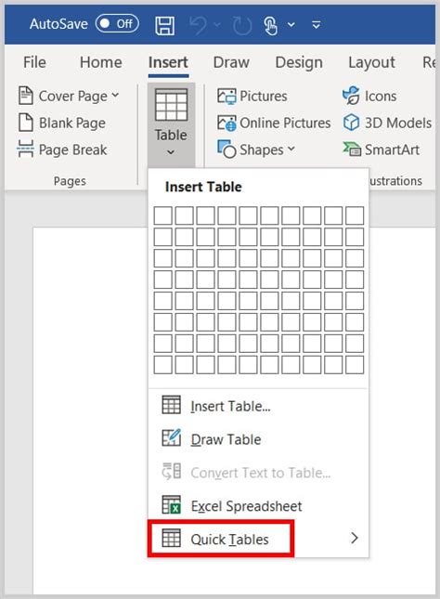Expand the Shapes dropdown chevron

[x=291, y=149]
